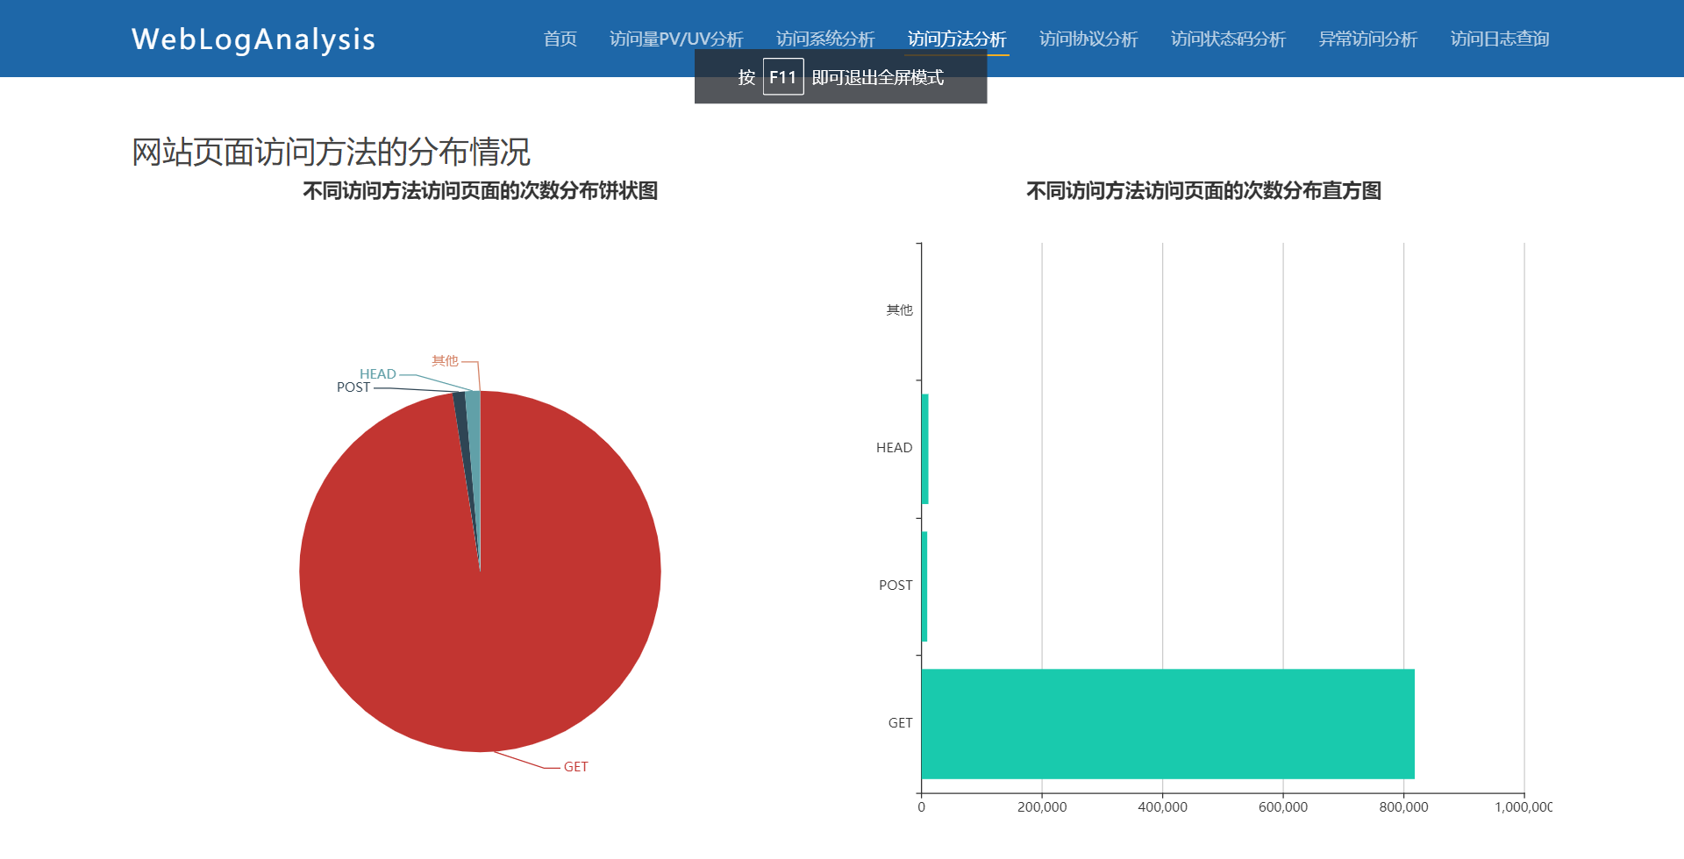The width and height of the screenshot is (1684, 859).
Task: Click the 800,000 x-axis value
Action: [x=1403, y=807]
